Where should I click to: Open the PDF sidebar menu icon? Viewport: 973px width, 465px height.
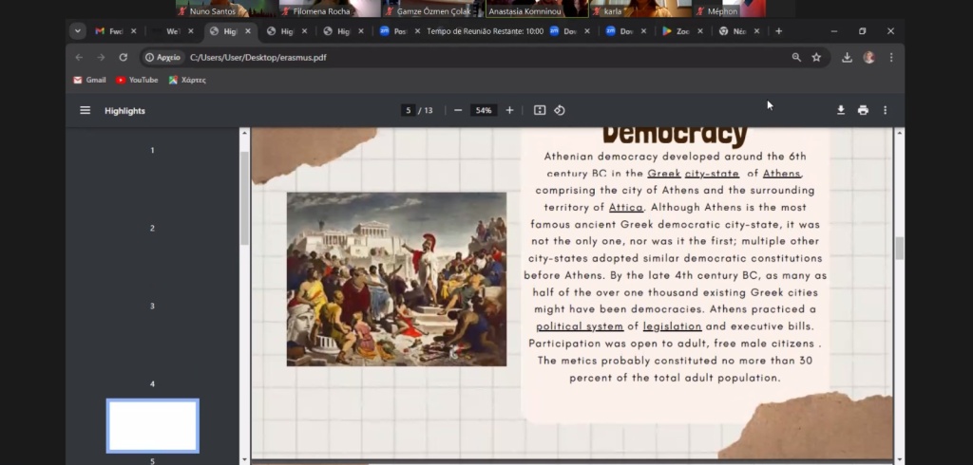tap(85, 110)
